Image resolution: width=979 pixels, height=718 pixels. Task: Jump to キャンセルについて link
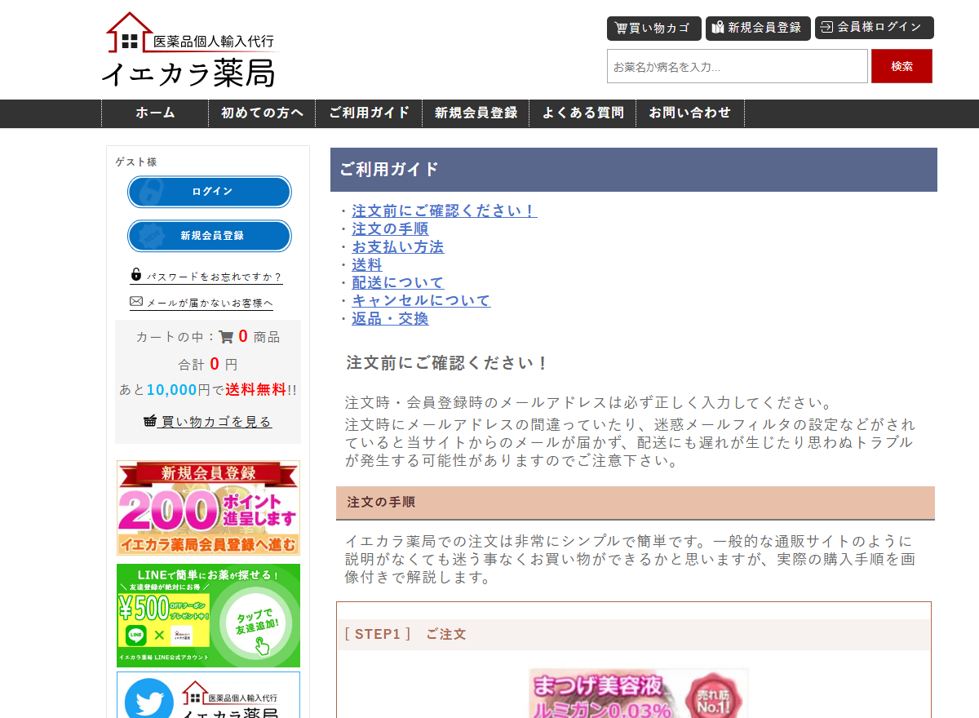(x=421, y=300)
